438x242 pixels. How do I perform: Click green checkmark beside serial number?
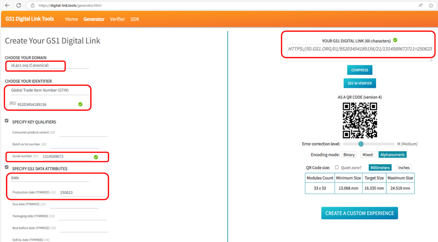[x=96, y=157]
